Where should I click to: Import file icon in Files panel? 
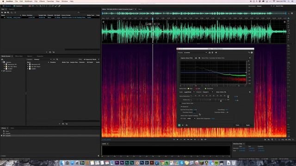pyautogui.click(x=5, y=12)
